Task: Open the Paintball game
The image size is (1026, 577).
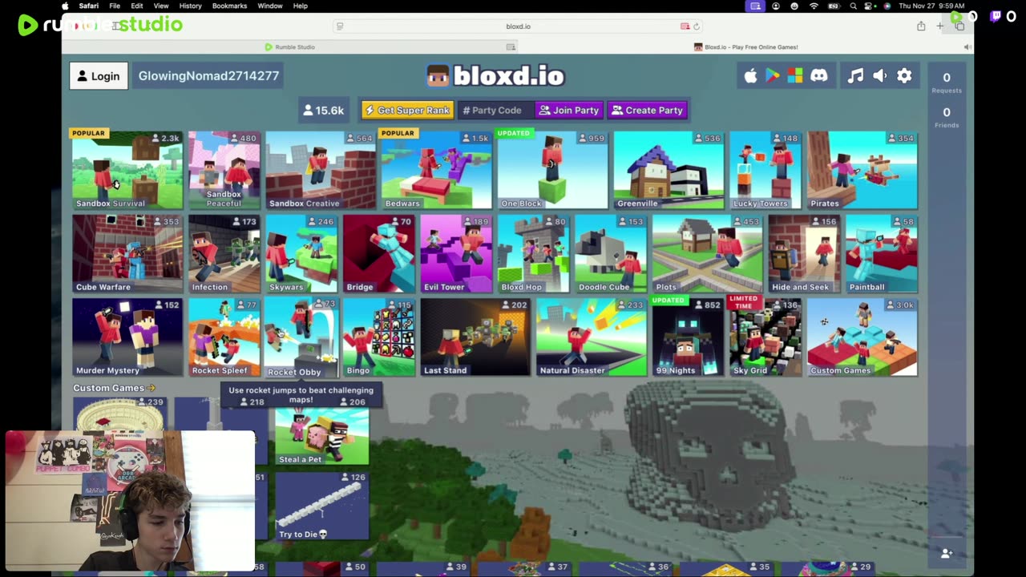Action: (881, 254)
